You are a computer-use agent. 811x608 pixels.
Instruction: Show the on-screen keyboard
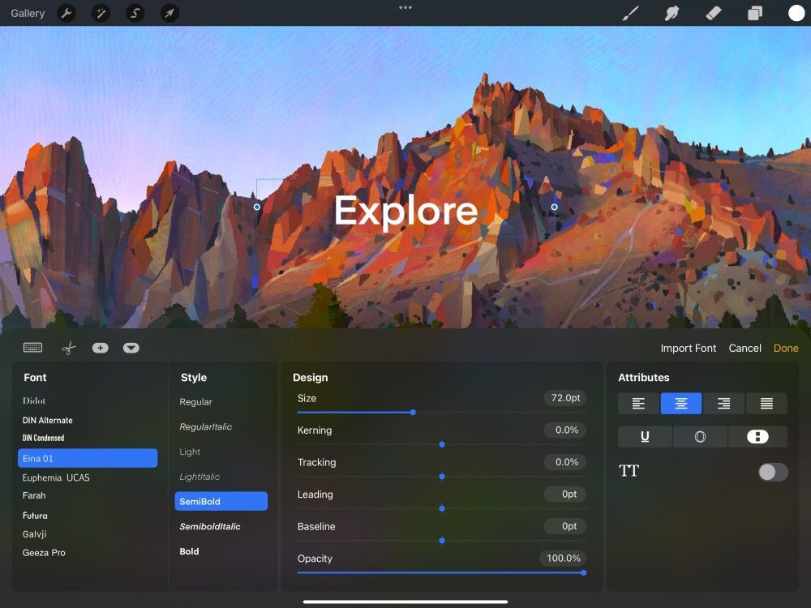click(x=32, y=347)
